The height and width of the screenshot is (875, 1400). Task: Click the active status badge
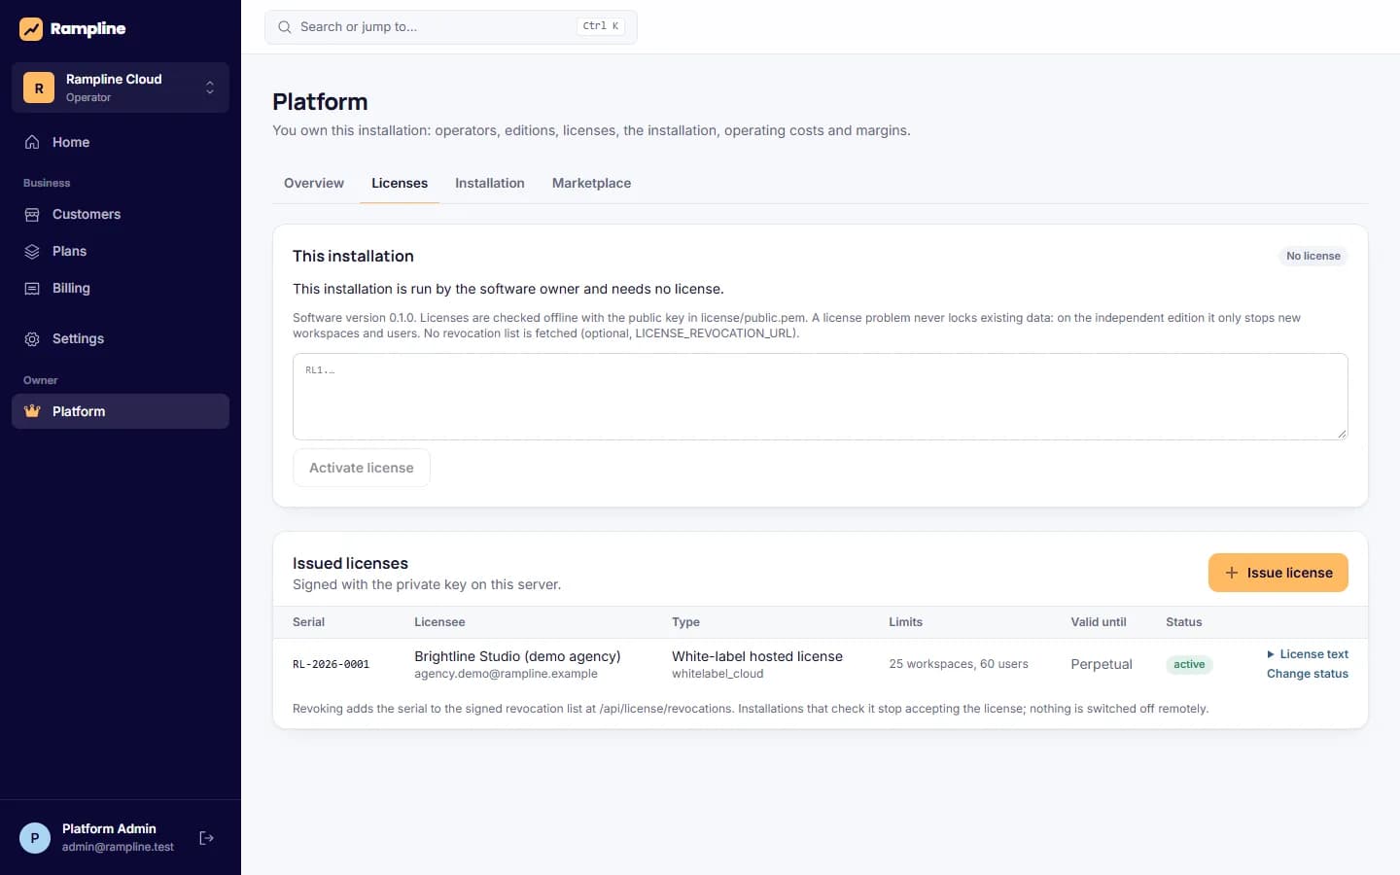tap(1189, 665)
